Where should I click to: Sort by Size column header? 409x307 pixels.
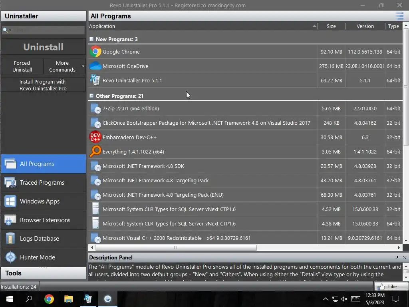point(331,26)
